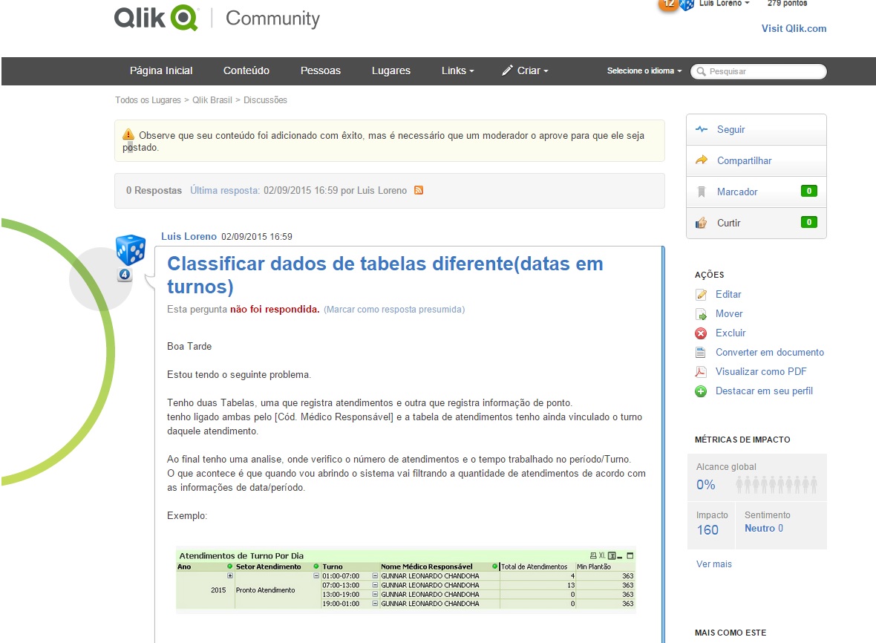Screen dimensions: 876x643
Task: Click the search magnifier icon
Action: 701,71
